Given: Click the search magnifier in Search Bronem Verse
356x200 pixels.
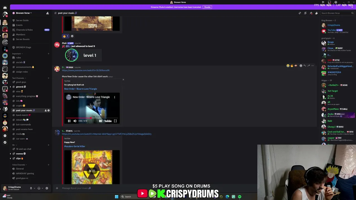Looking at the screenshot, I should [x=352, y=13].
